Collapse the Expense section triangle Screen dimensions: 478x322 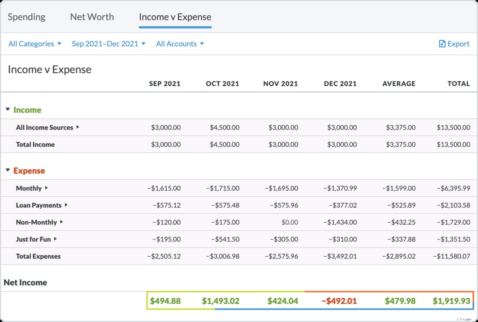[x=7, y=171]
